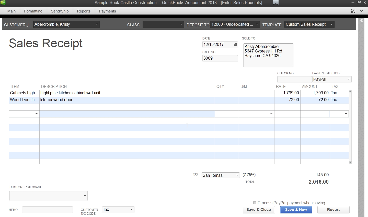Open the Class dropdown

pos(181,24)
